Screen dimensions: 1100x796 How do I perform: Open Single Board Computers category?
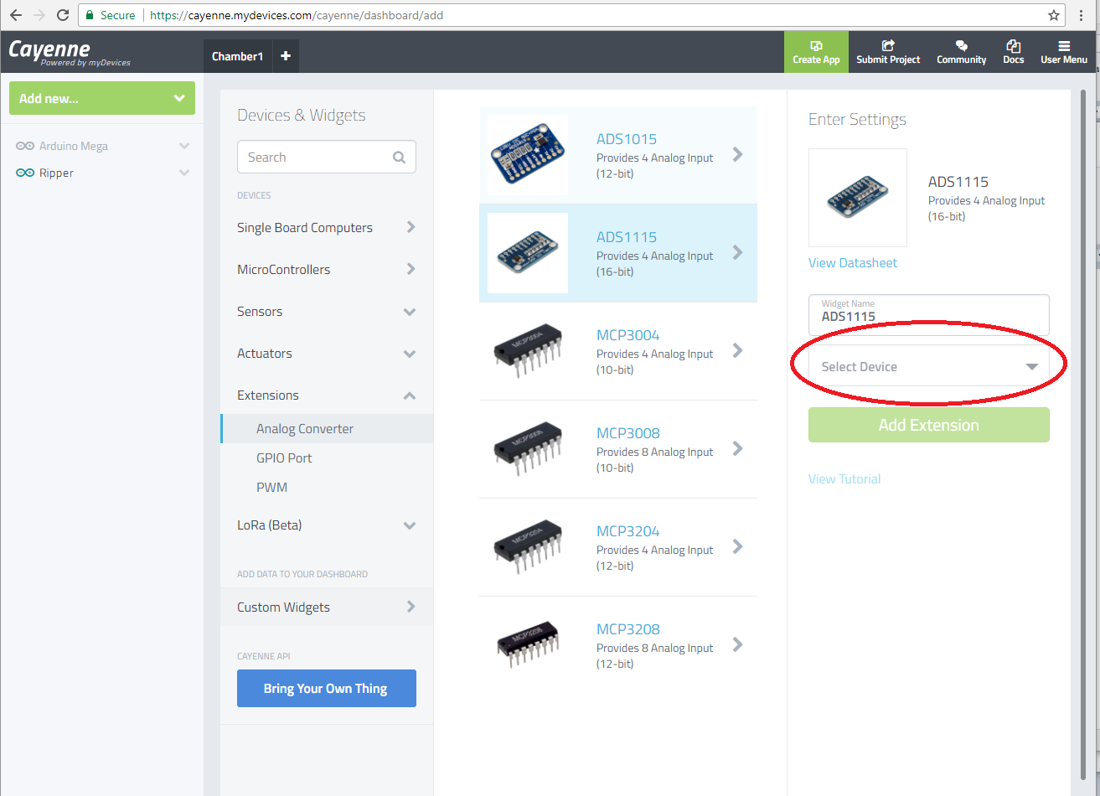pyautogui.click(x=327, y=227)
